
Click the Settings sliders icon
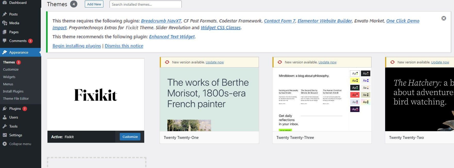pyautogui.click(x=5, y=135)
